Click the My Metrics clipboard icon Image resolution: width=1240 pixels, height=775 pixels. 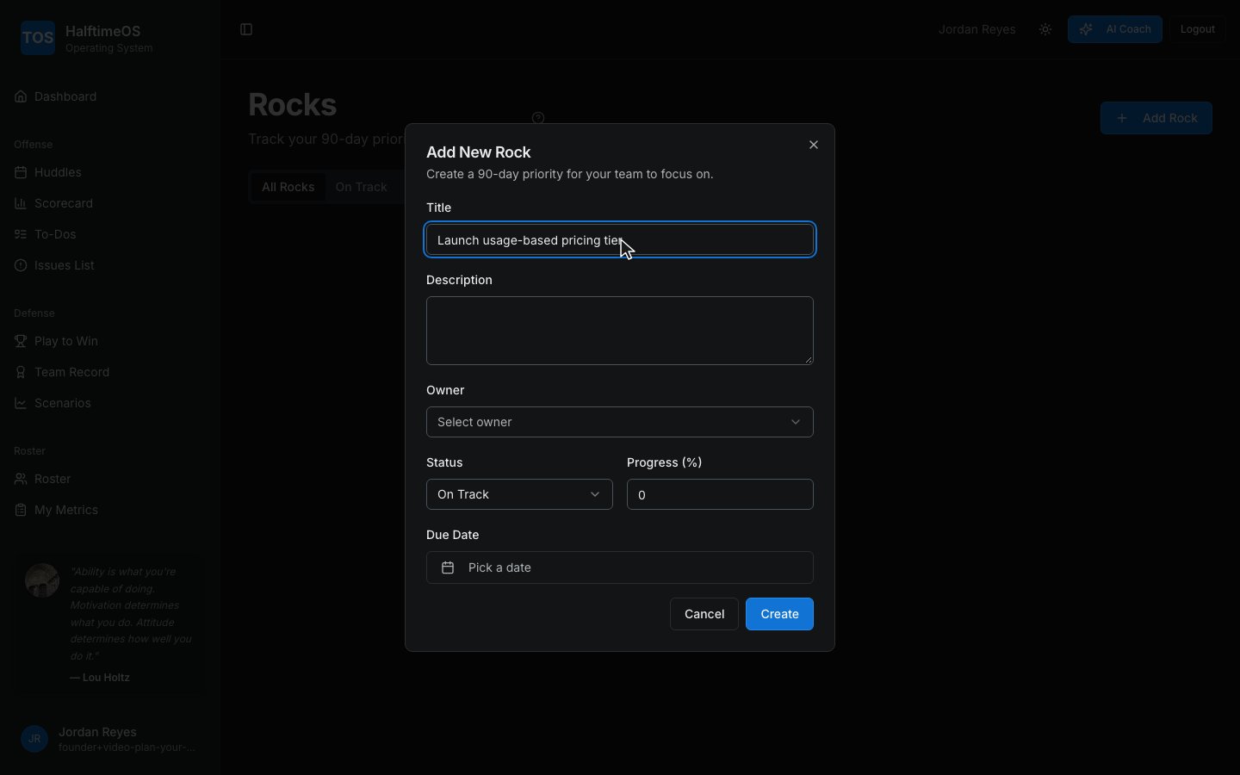point(21,510)
